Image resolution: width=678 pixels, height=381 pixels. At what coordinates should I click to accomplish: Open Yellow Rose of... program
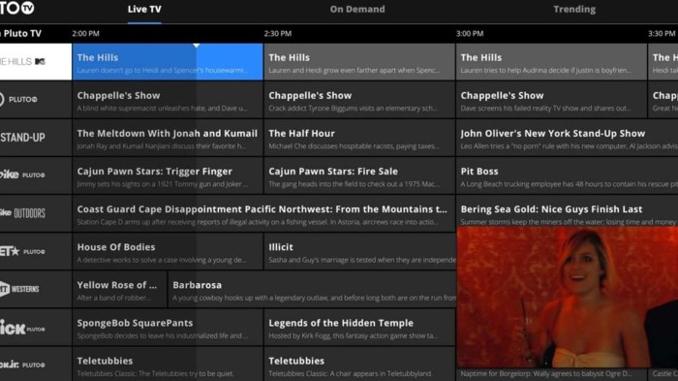click(119, 289)
